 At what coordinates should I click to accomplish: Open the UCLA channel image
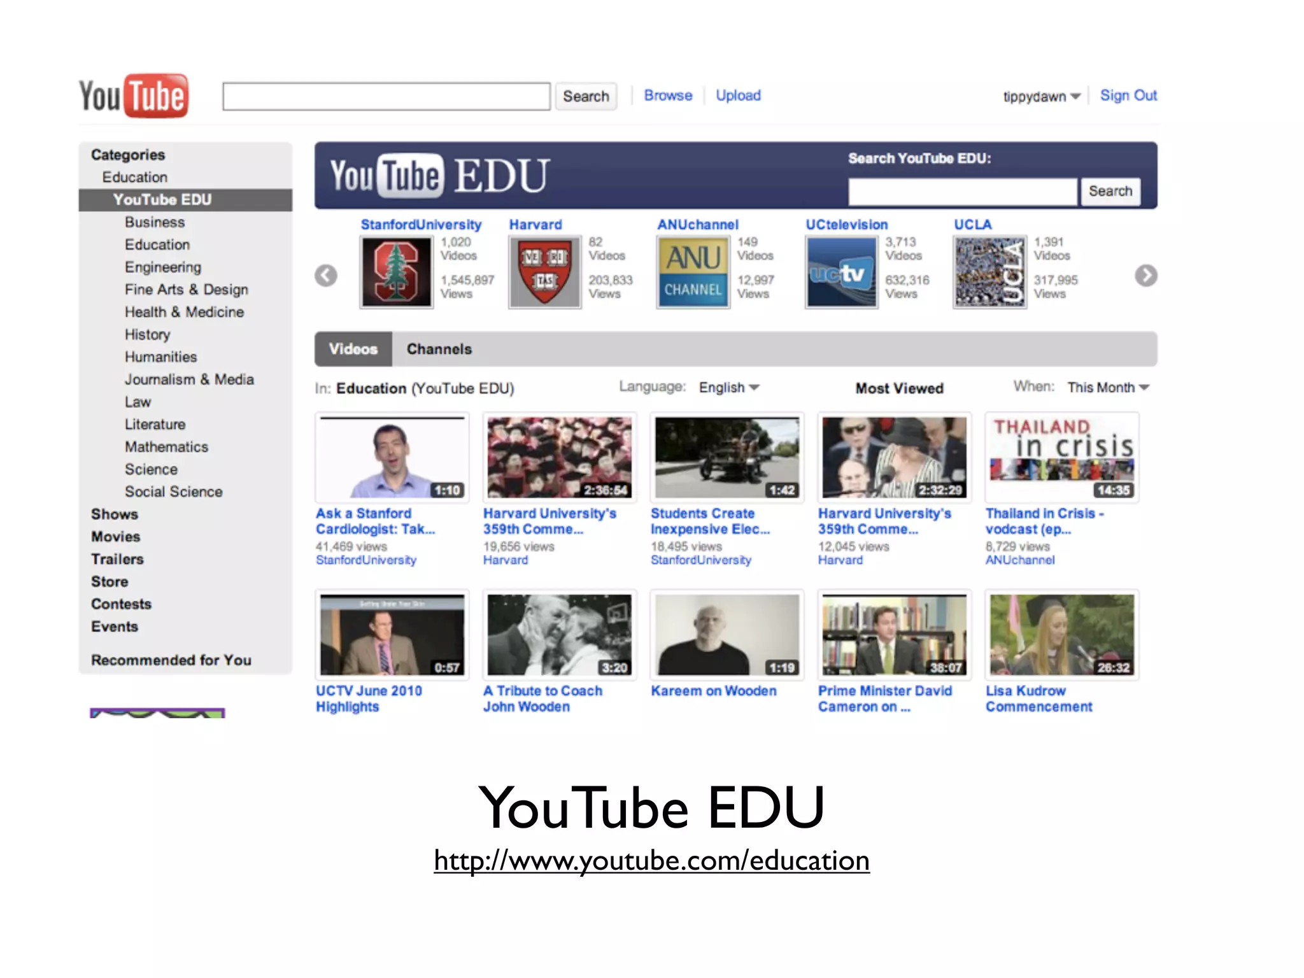point(990,273)
